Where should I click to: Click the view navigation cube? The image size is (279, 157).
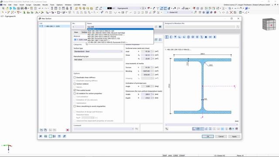click(x=269, y=24)
